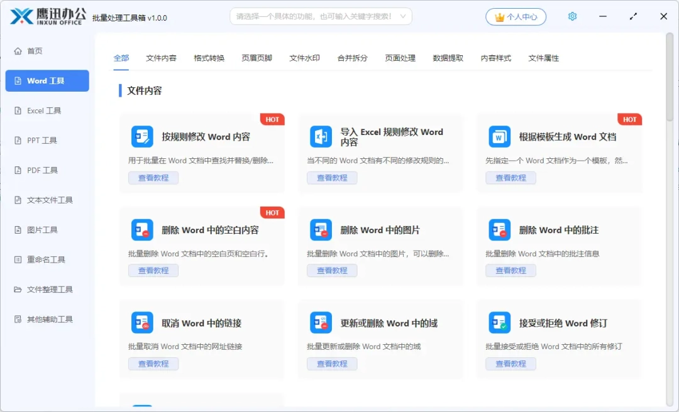Open the 更新或删除 Word 中的域 icon
Viewport: 679px width, 412px height.
click(321, 322)
